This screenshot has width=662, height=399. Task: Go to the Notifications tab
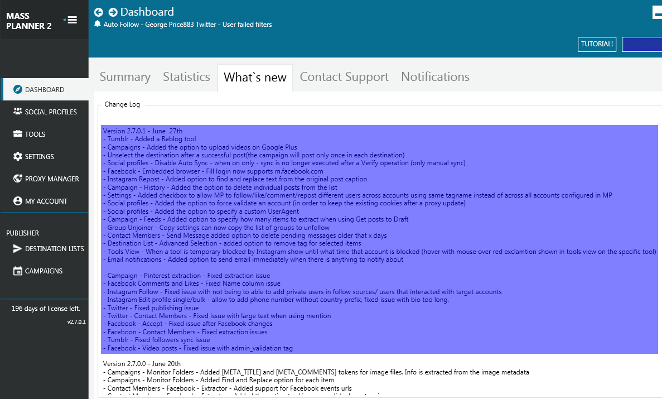(435, 77)
